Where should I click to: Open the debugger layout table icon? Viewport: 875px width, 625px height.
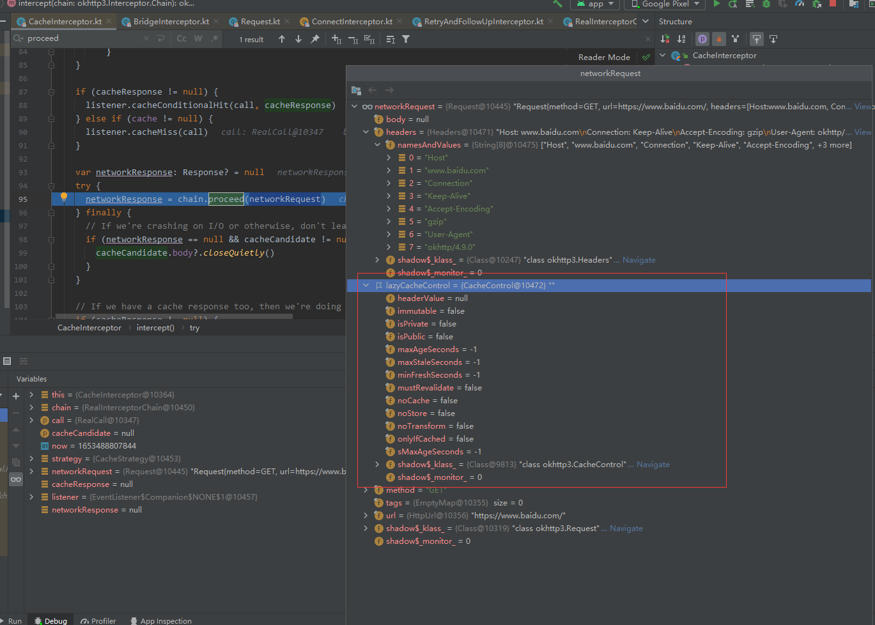(x=7, y=361)
